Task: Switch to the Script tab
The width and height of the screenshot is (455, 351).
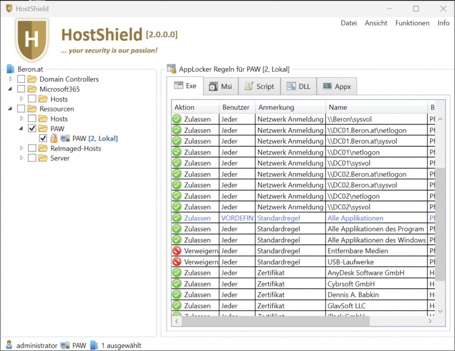Action: [259, 86]
